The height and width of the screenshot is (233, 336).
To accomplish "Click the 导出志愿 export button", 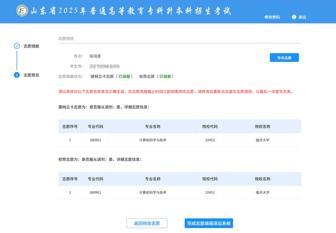I will (284, 57).
